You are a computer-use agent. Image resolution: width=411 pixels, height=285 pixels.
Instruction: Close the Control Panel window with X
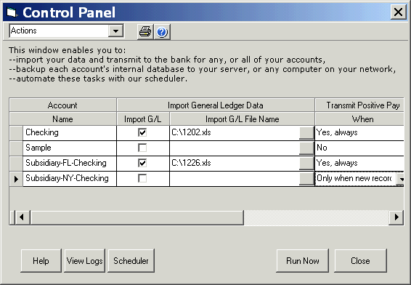pos(398,12)
